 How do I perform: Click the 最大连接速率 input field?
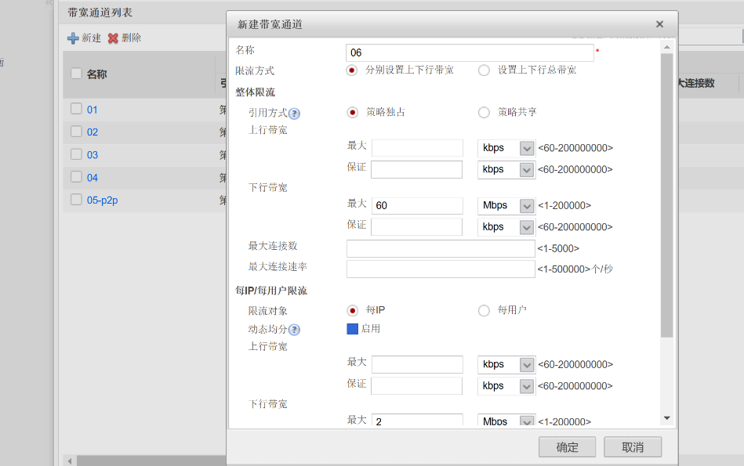pyautogui.click(x=441, y=269)
